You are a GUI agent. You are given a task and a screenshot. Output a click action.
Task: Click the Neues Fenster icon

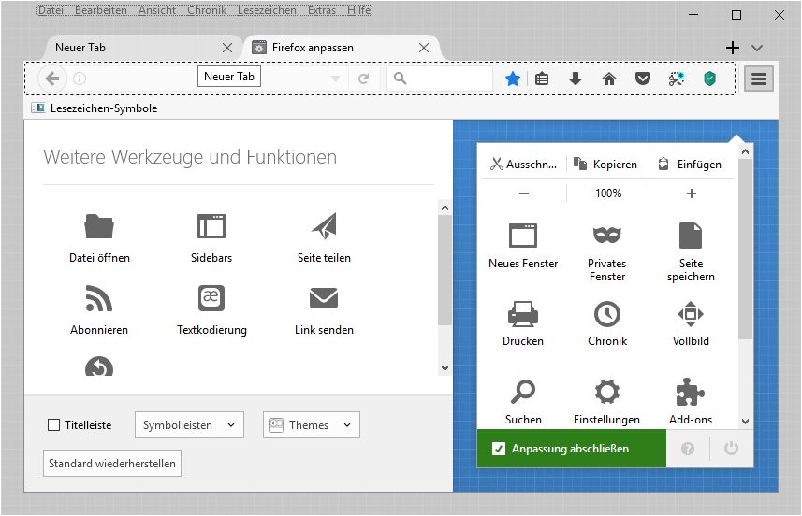click(523, 236)
